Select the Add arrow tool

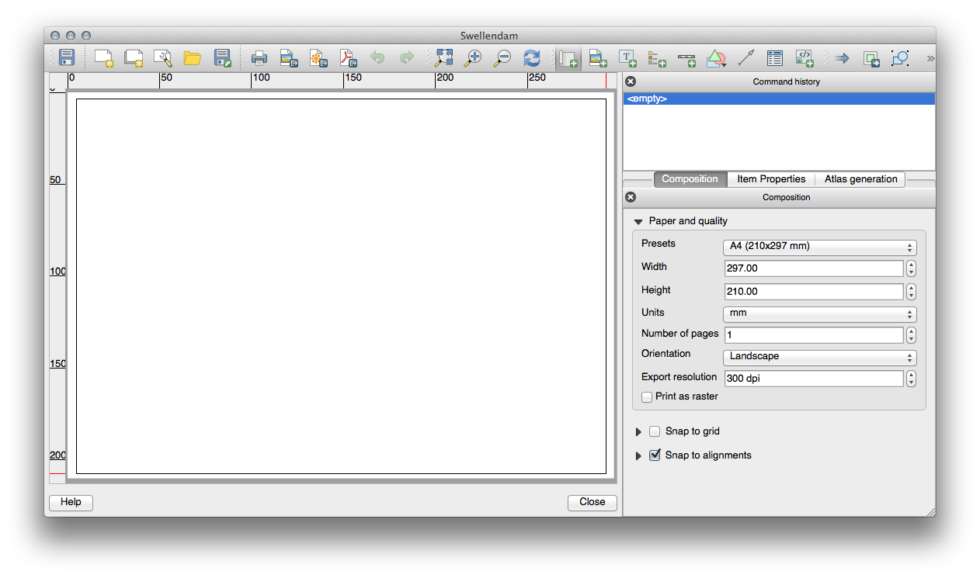pos(745,57)
